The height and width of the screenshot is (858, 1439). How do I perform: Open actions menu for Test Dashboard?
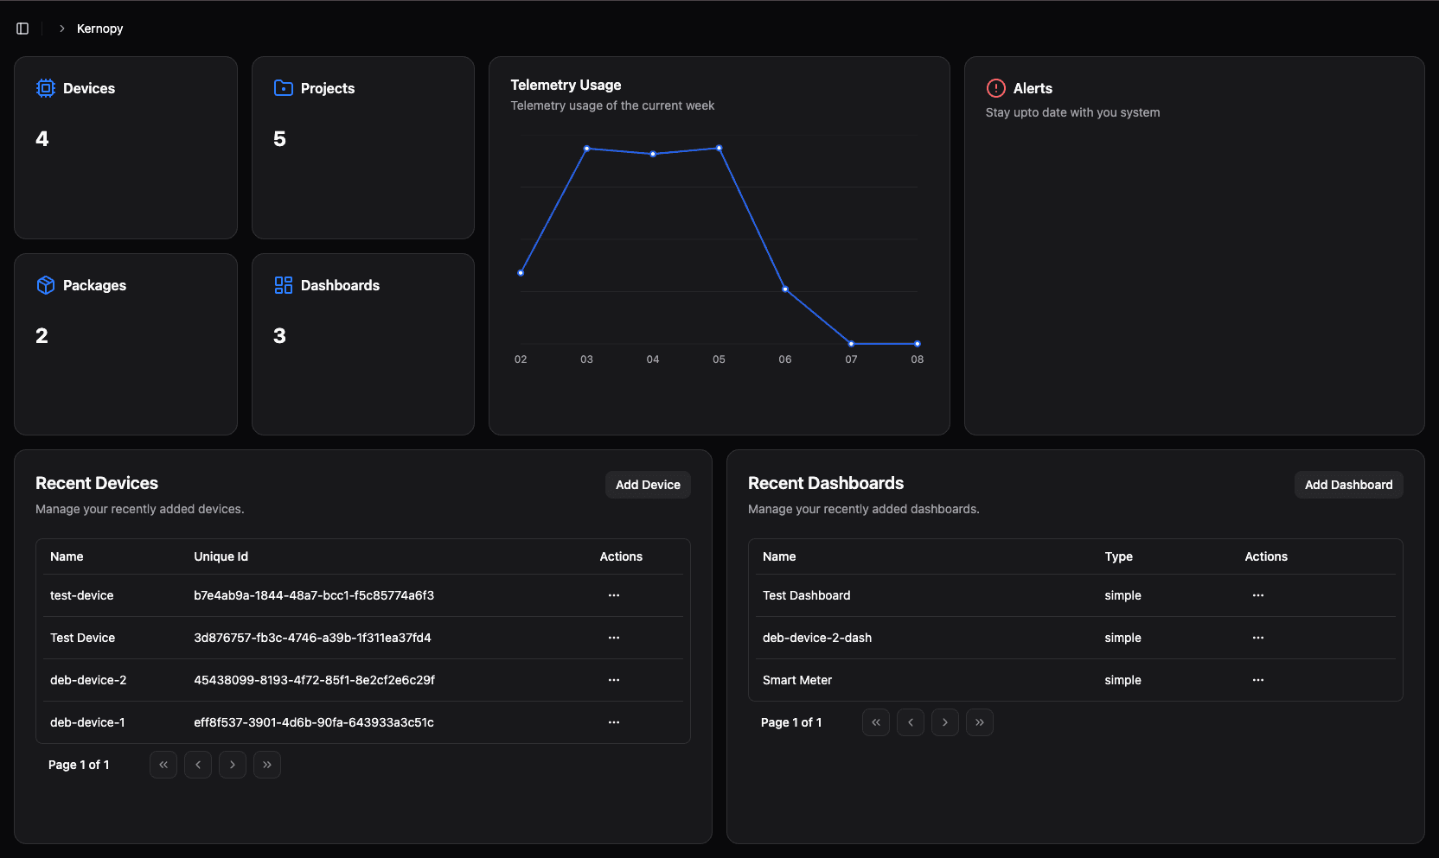tap(1258, 595)
